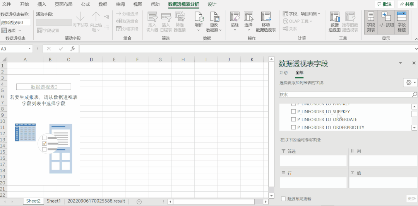This screenshot has height=206, width=418.
Task: Open field pane gear tools dropdown
Action: click(410, 83)
